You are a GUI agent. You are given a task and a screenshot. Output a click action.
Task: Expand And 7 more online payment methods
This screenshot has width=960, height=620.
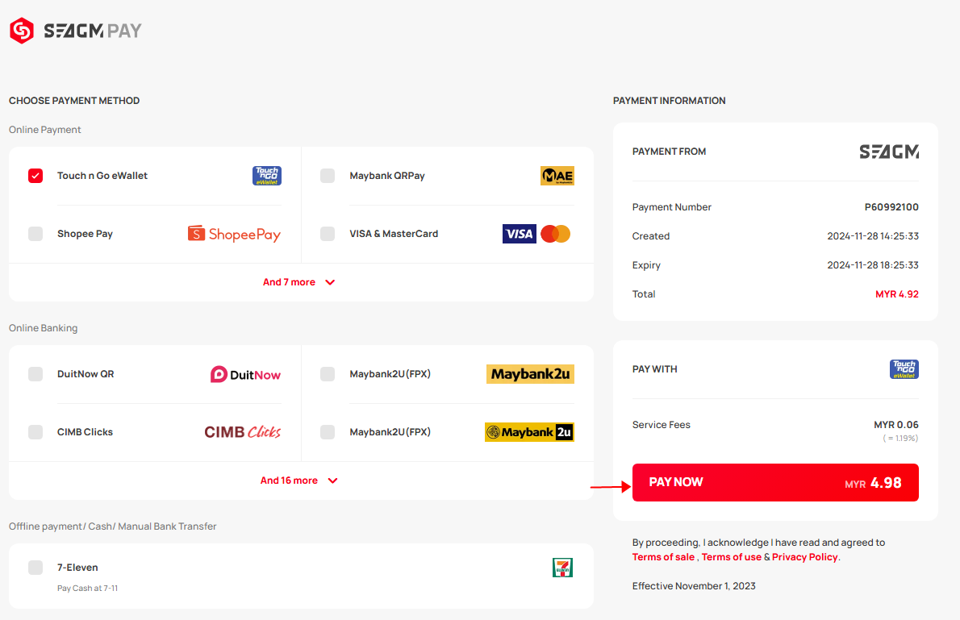point(298,282)
